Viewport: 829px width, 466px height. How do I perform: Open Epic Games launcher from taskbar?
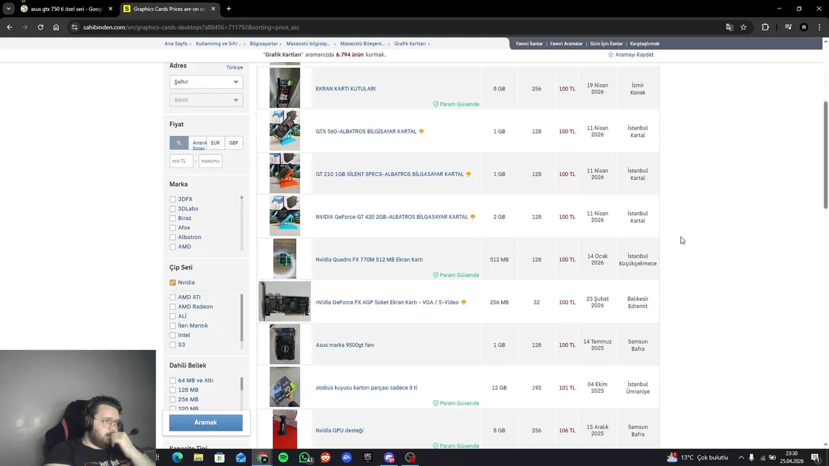coord(368,458)
